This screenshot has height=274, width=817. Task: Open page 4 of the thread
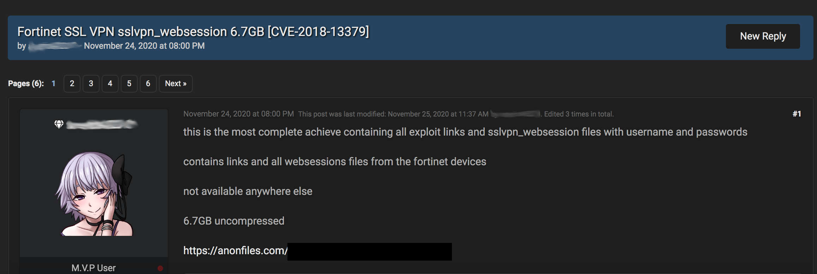pyautogui.click(x=110, y=84)
